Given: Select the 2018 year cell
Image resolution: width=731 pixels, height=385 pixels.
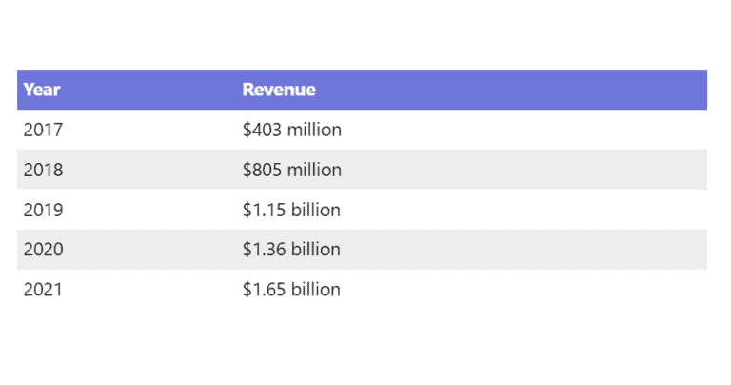Looking at the screenshot, I should [43, 170].
